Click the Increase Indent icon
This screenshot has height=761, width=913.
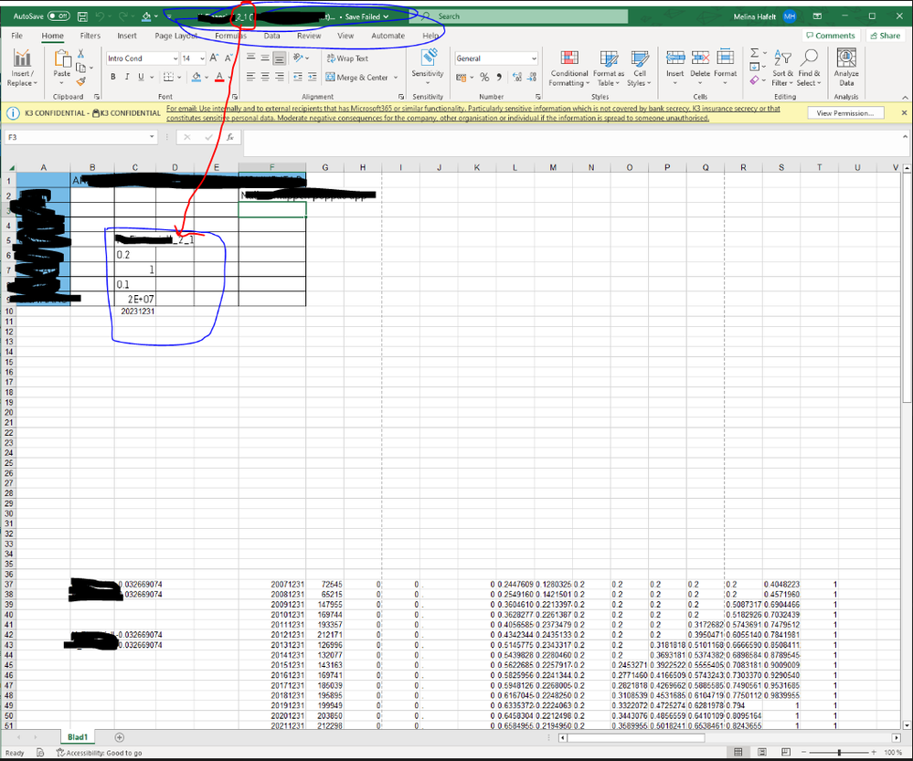tap(313, 77)
